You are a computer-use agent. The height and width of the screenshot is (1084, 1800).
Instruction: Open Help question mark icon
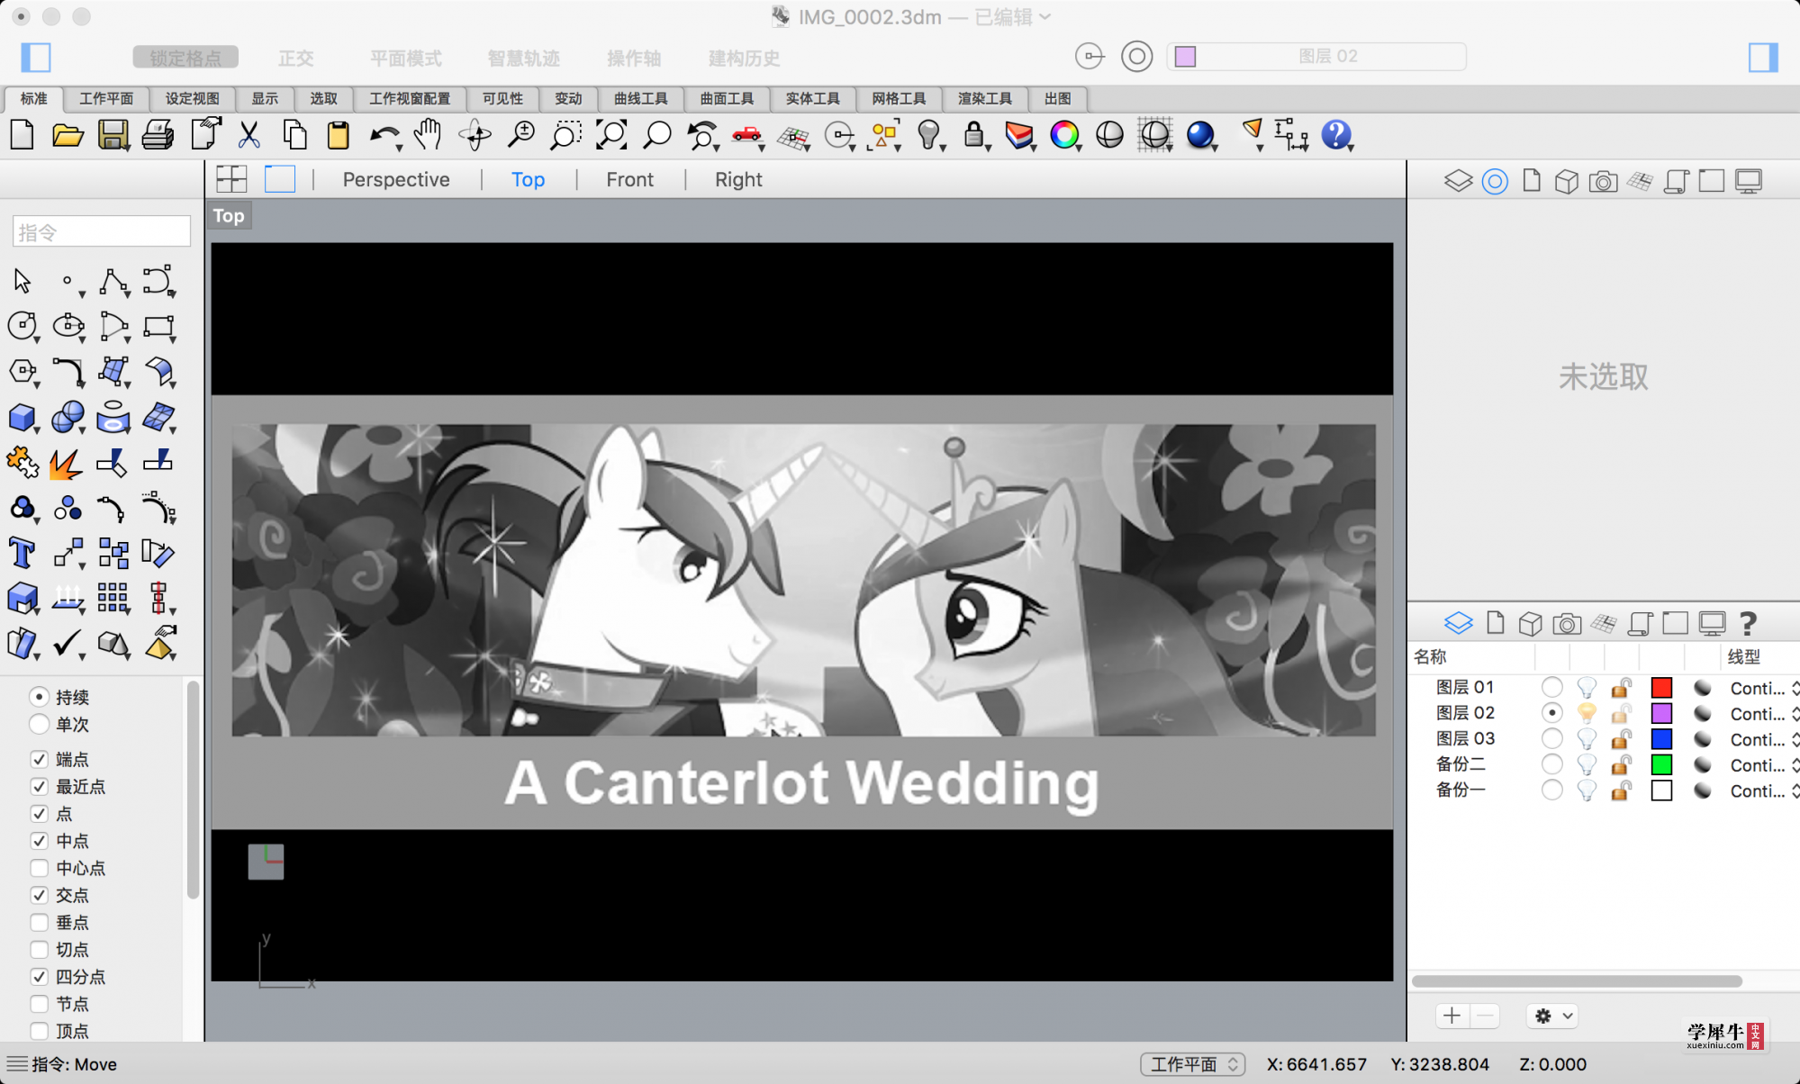point(1336,135)
